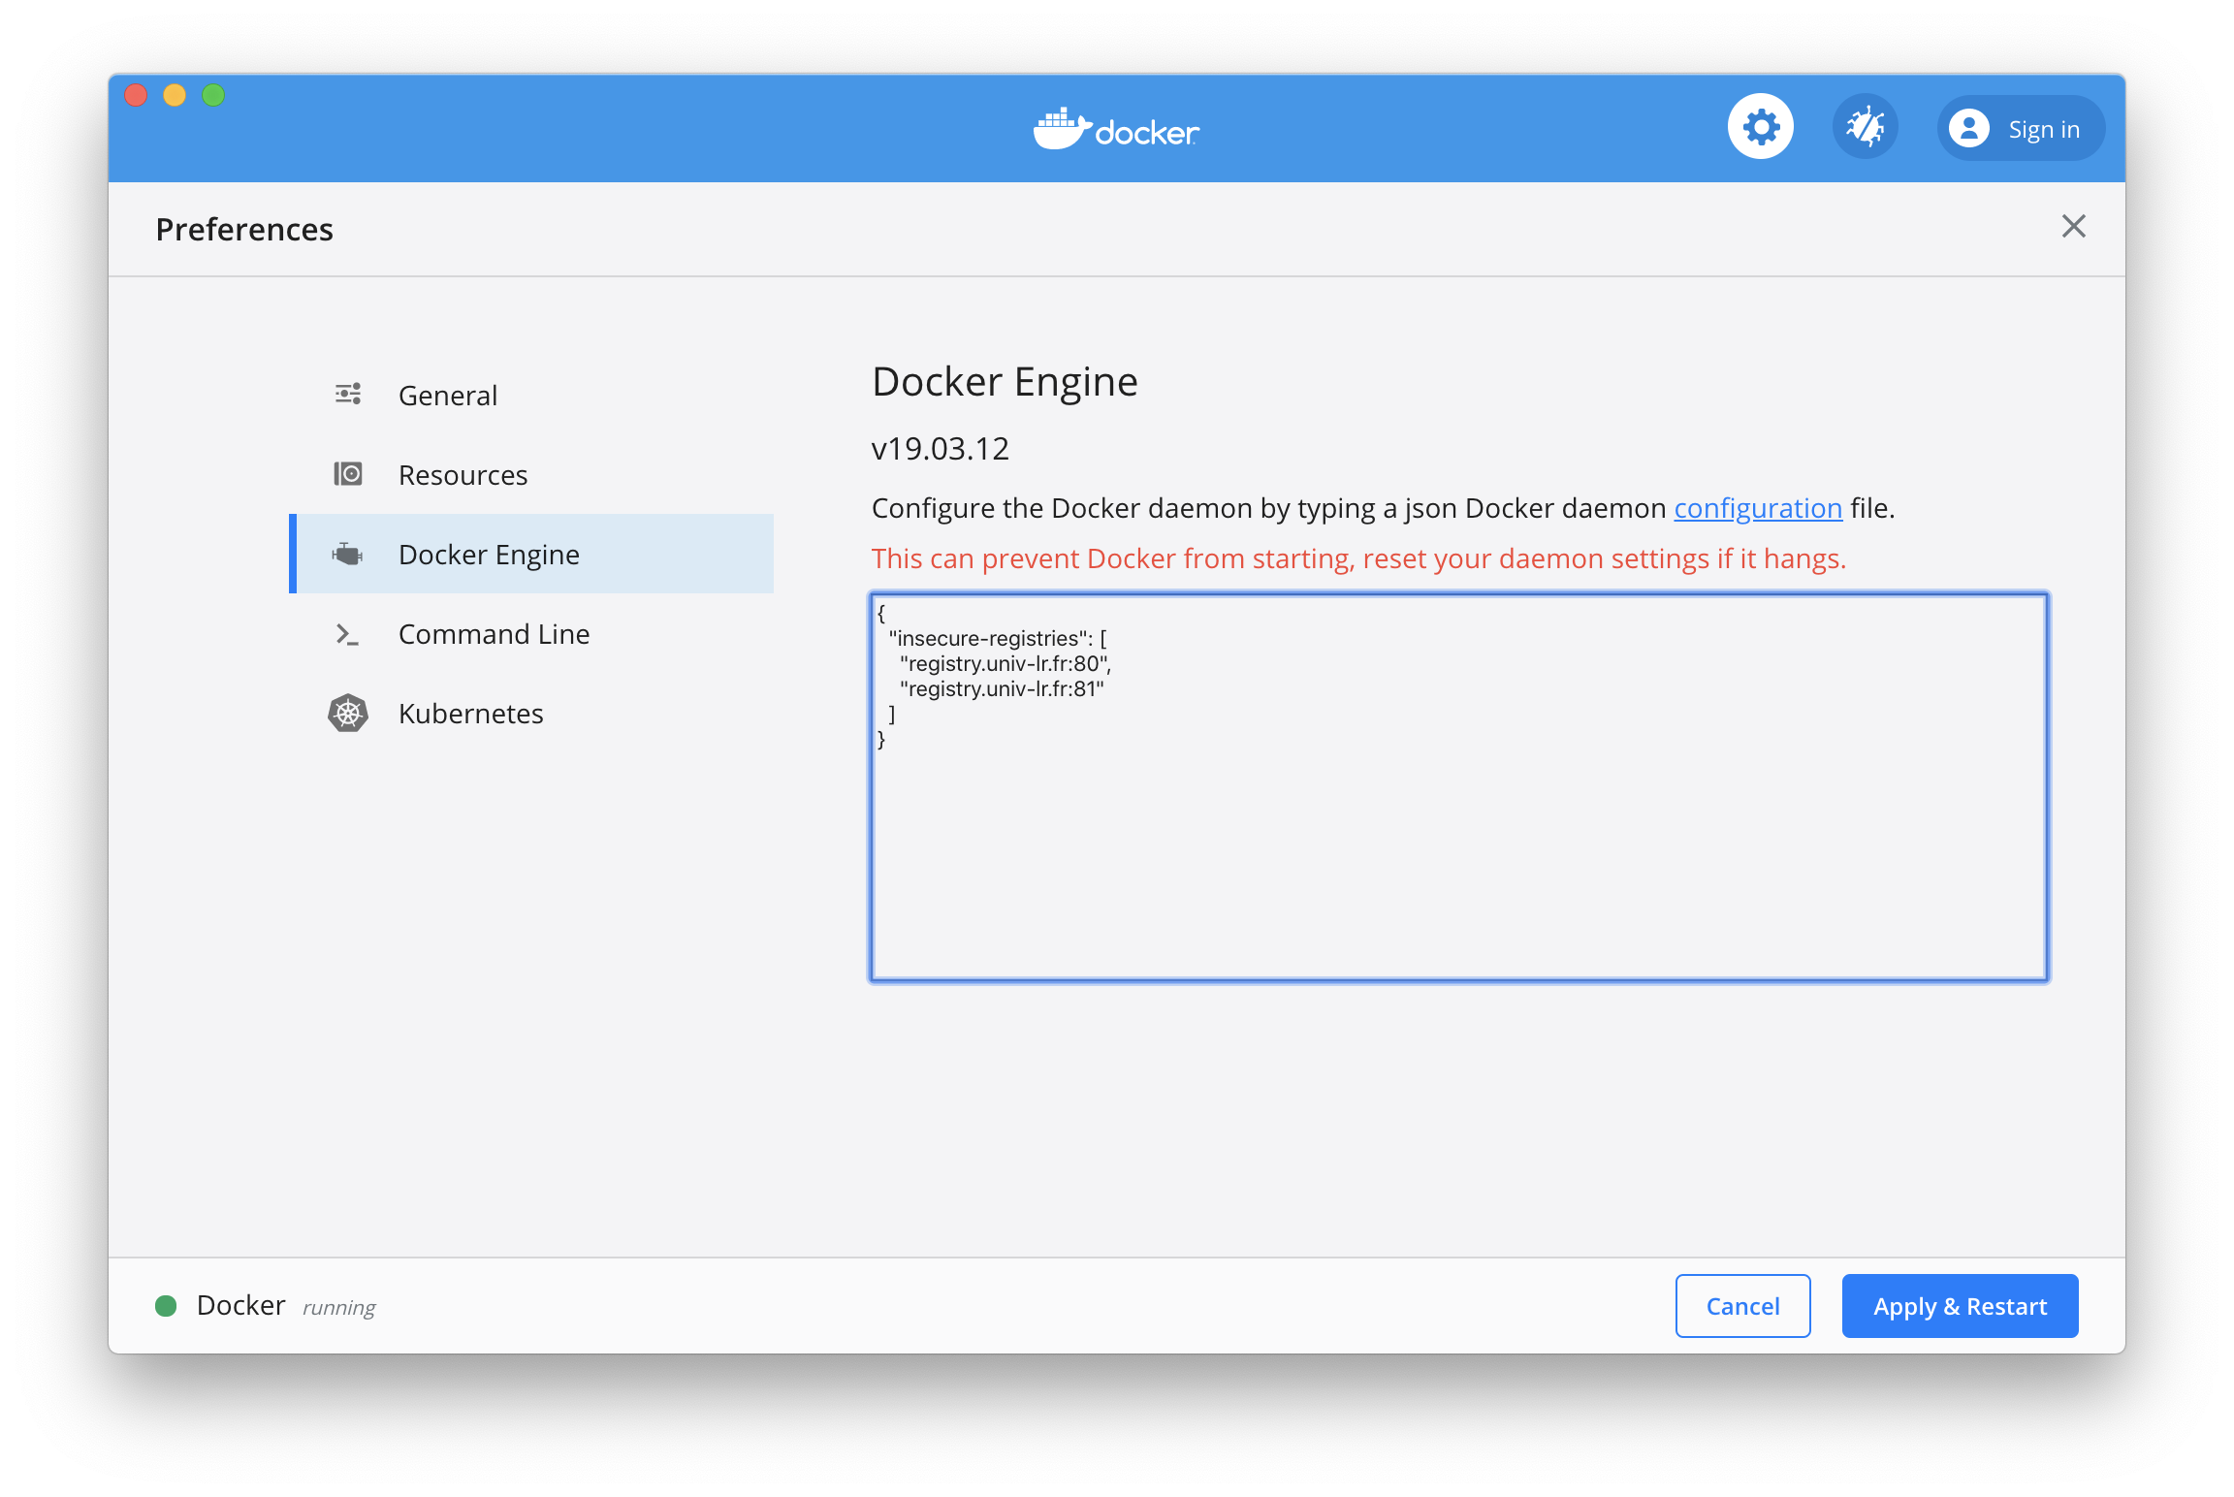
Task: Select the General preferences menu item
Action: point(446,395)
